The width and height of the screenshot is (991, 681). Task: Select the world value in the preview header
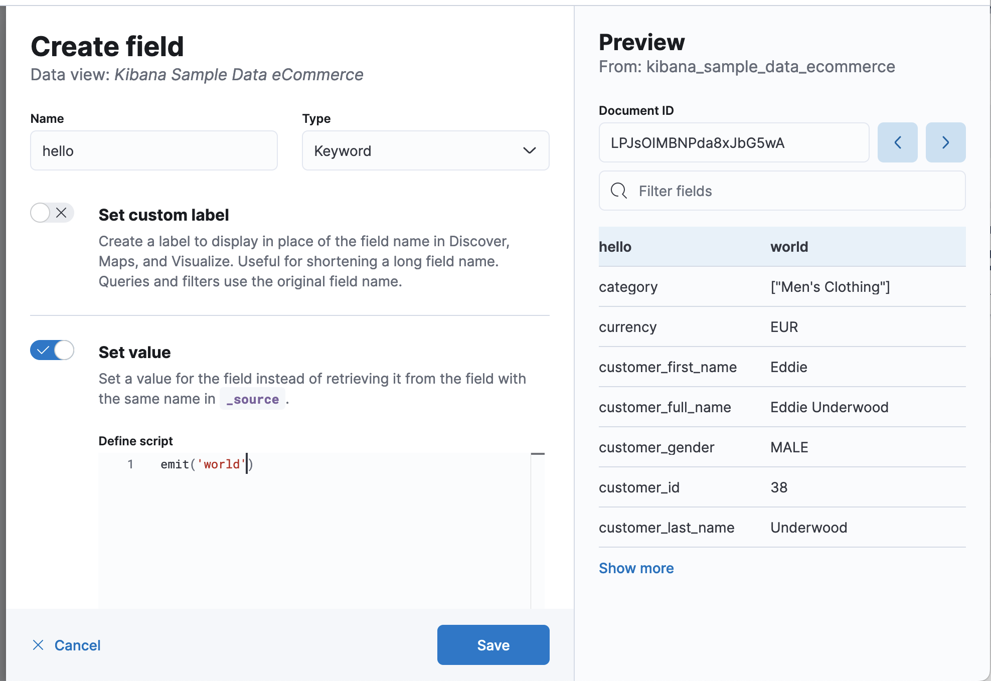(x=789, y=246)
